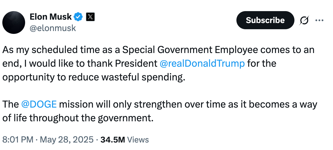Open Grok to explain this post
Screen dimensions: 333x150
click(x=304, y=20)
